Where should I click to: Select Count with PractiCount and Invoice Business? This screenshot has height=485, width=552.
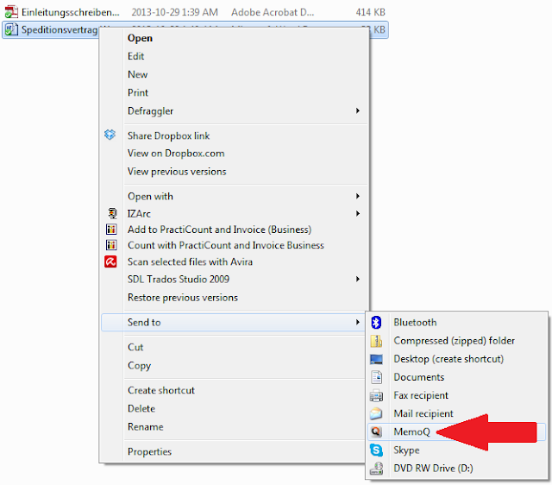pyautogui.click(x=226, y=245)
